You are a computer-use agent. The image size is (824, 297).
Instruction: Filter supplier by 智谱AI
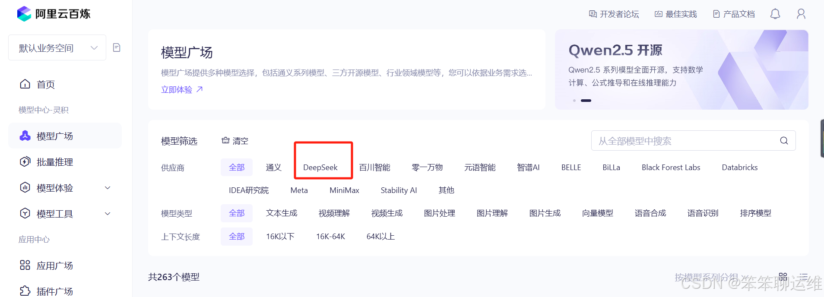click(x=528, y=167)
